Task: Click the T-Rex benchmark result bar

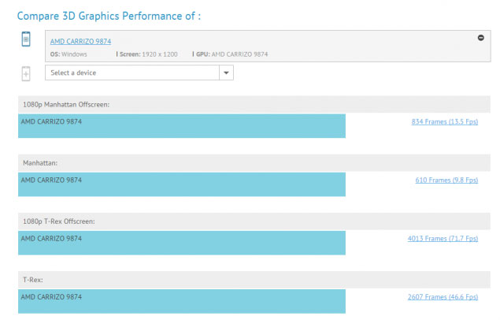Action: coord(181,301)
